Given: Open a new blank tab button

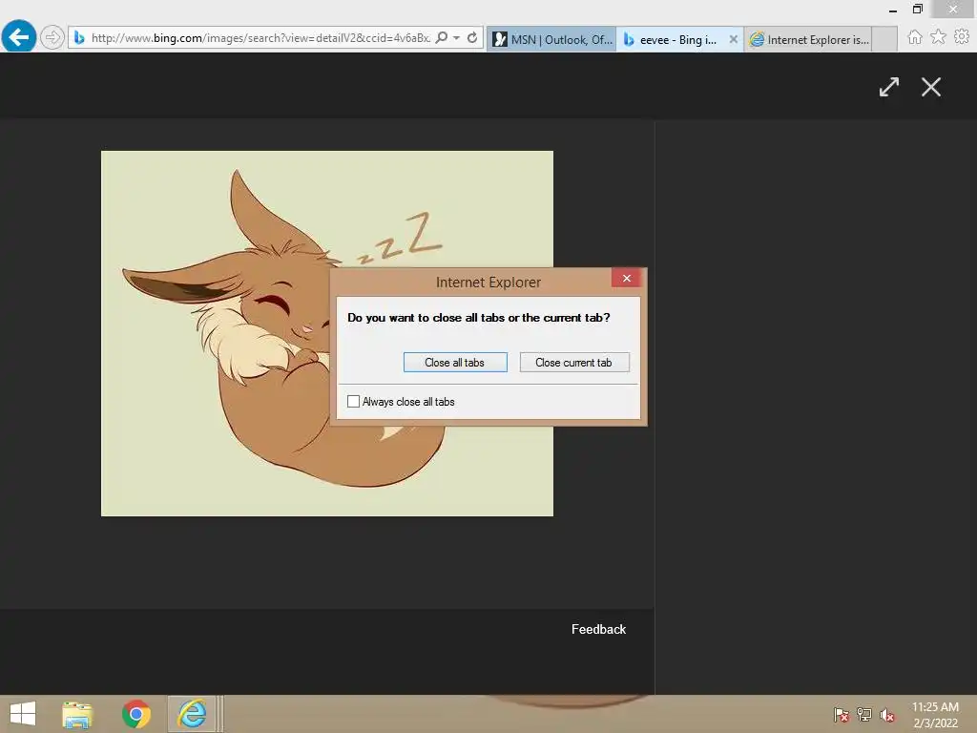Looking at the screenshot, I should pos(884,39).
